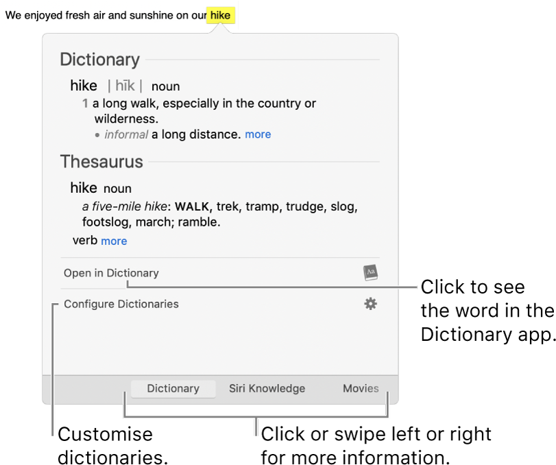Viewport: 556px width, 465px height.
Task: Click the Dictionary section heading
Action: coord(100,60)
